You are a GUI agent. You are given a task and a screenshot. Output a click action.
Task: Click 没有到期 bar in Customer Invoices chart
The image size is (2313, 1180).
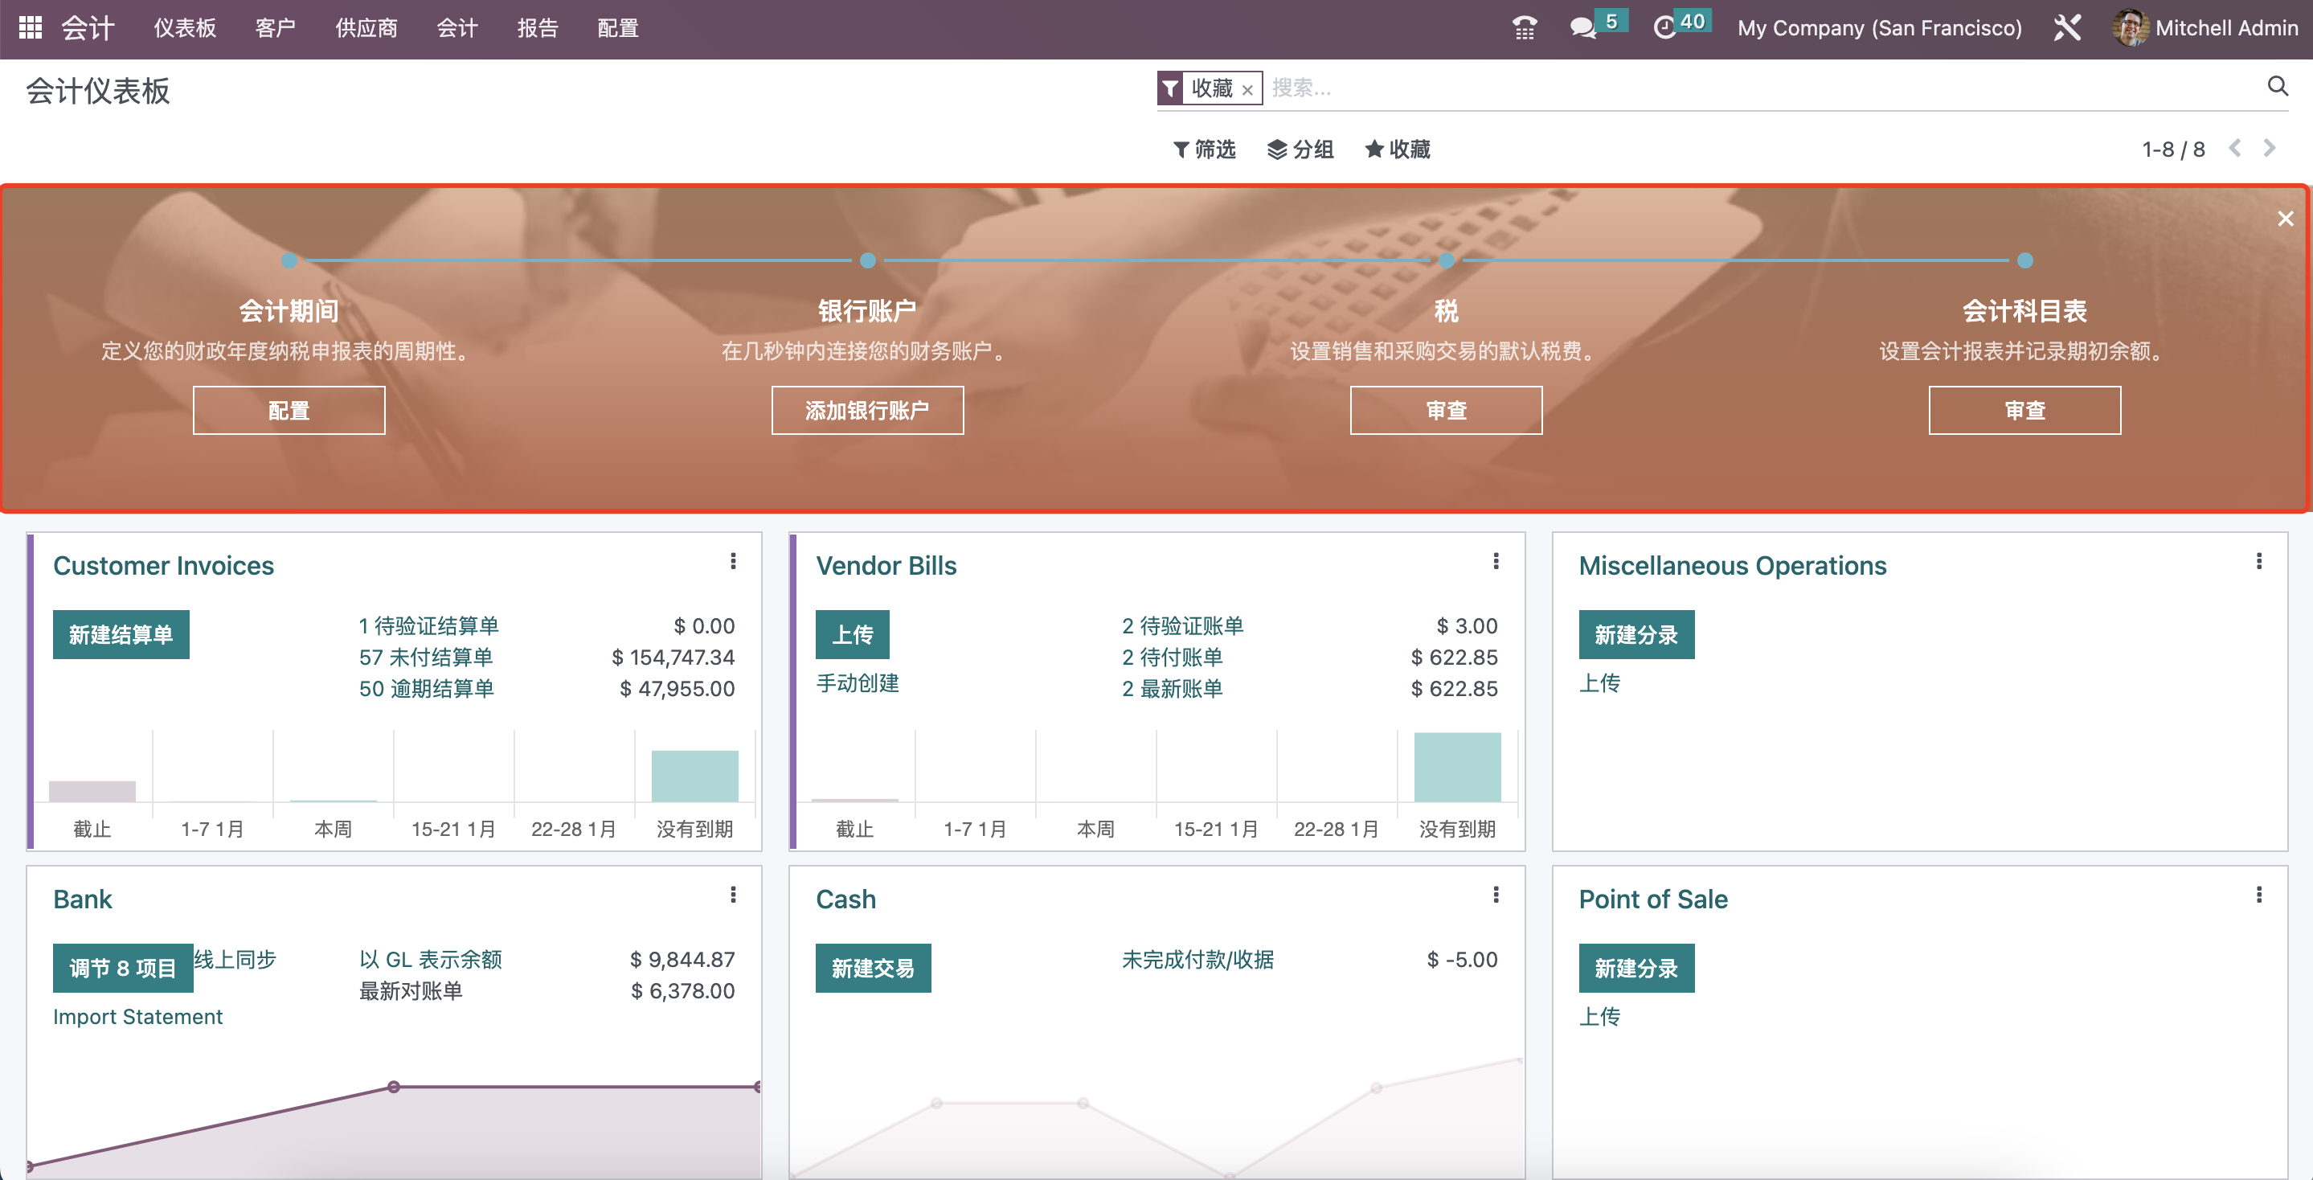tap(694, 776)
